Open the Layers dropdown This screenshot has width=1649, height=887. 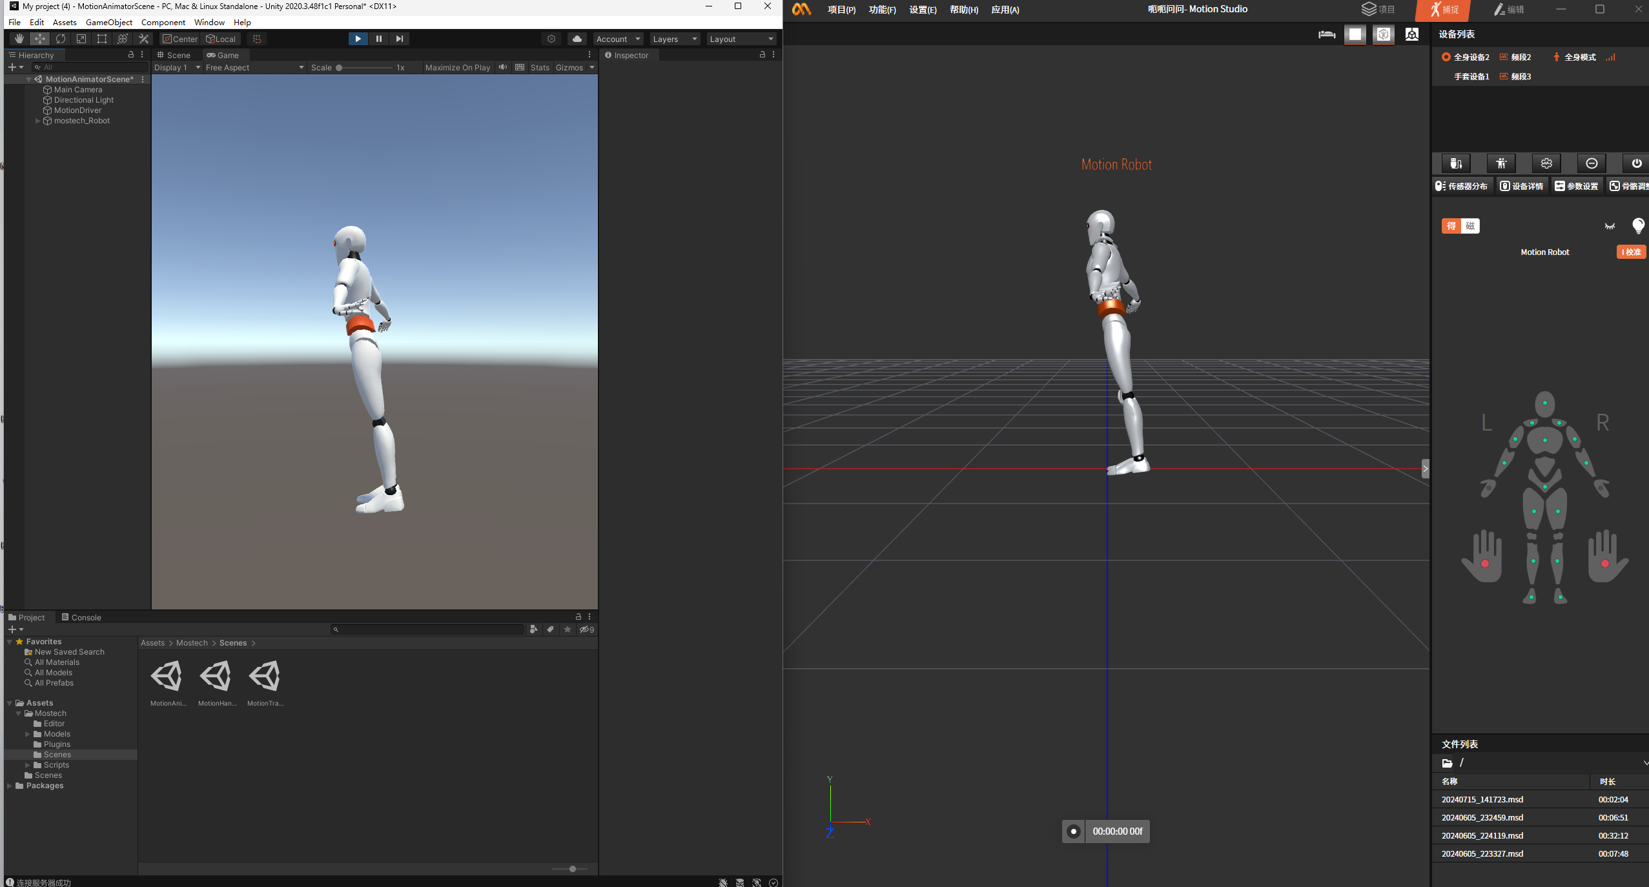pyautogui.click(x=675, y=39)
